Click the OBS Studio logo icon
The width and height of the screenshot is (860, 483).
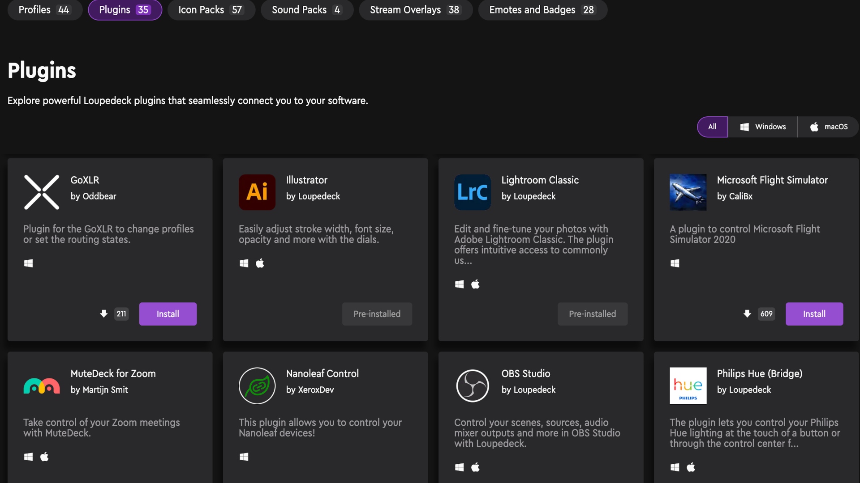coord(473,386)
